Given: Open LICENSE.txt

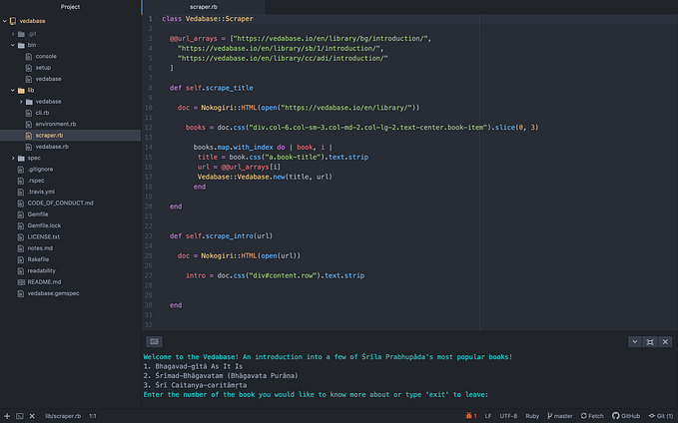Looking at the screenshot, I should [44, 236].
